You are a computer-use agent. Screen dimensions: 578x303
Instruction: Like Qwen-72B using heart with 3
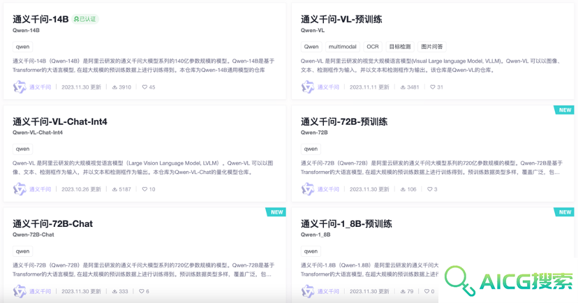pos(430,189)
